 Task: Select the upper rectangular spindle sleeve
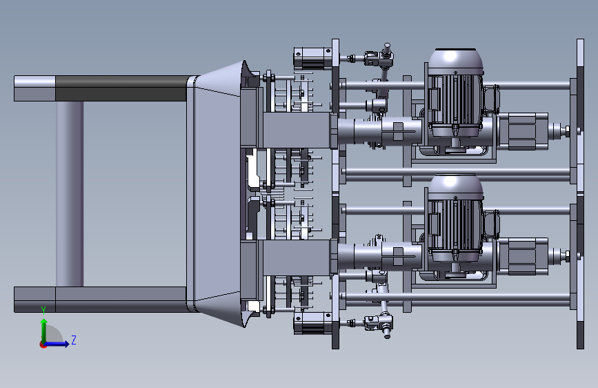(x=297, y=130)
